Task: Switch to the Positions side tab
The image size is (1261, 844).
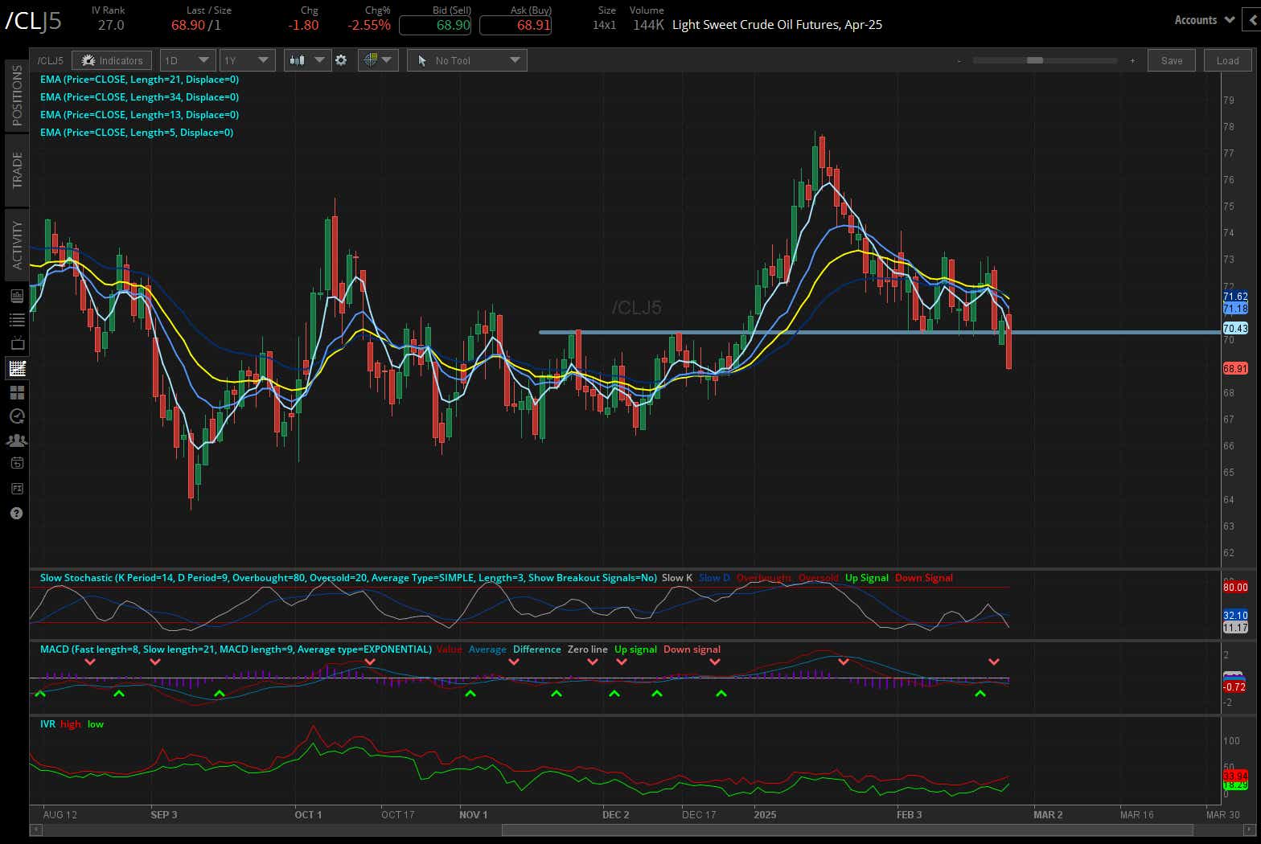Action: 17,96
